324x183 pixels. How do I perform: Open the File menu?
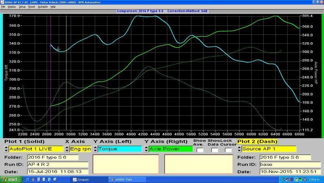point(3,7)
